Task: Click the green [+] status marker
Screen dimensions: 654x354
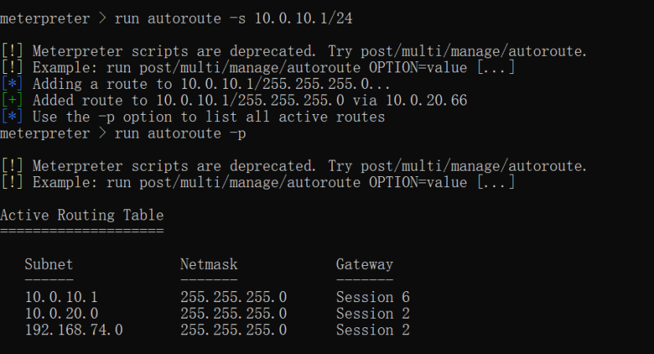Action: pyautogui.click(x=12, y=101)
